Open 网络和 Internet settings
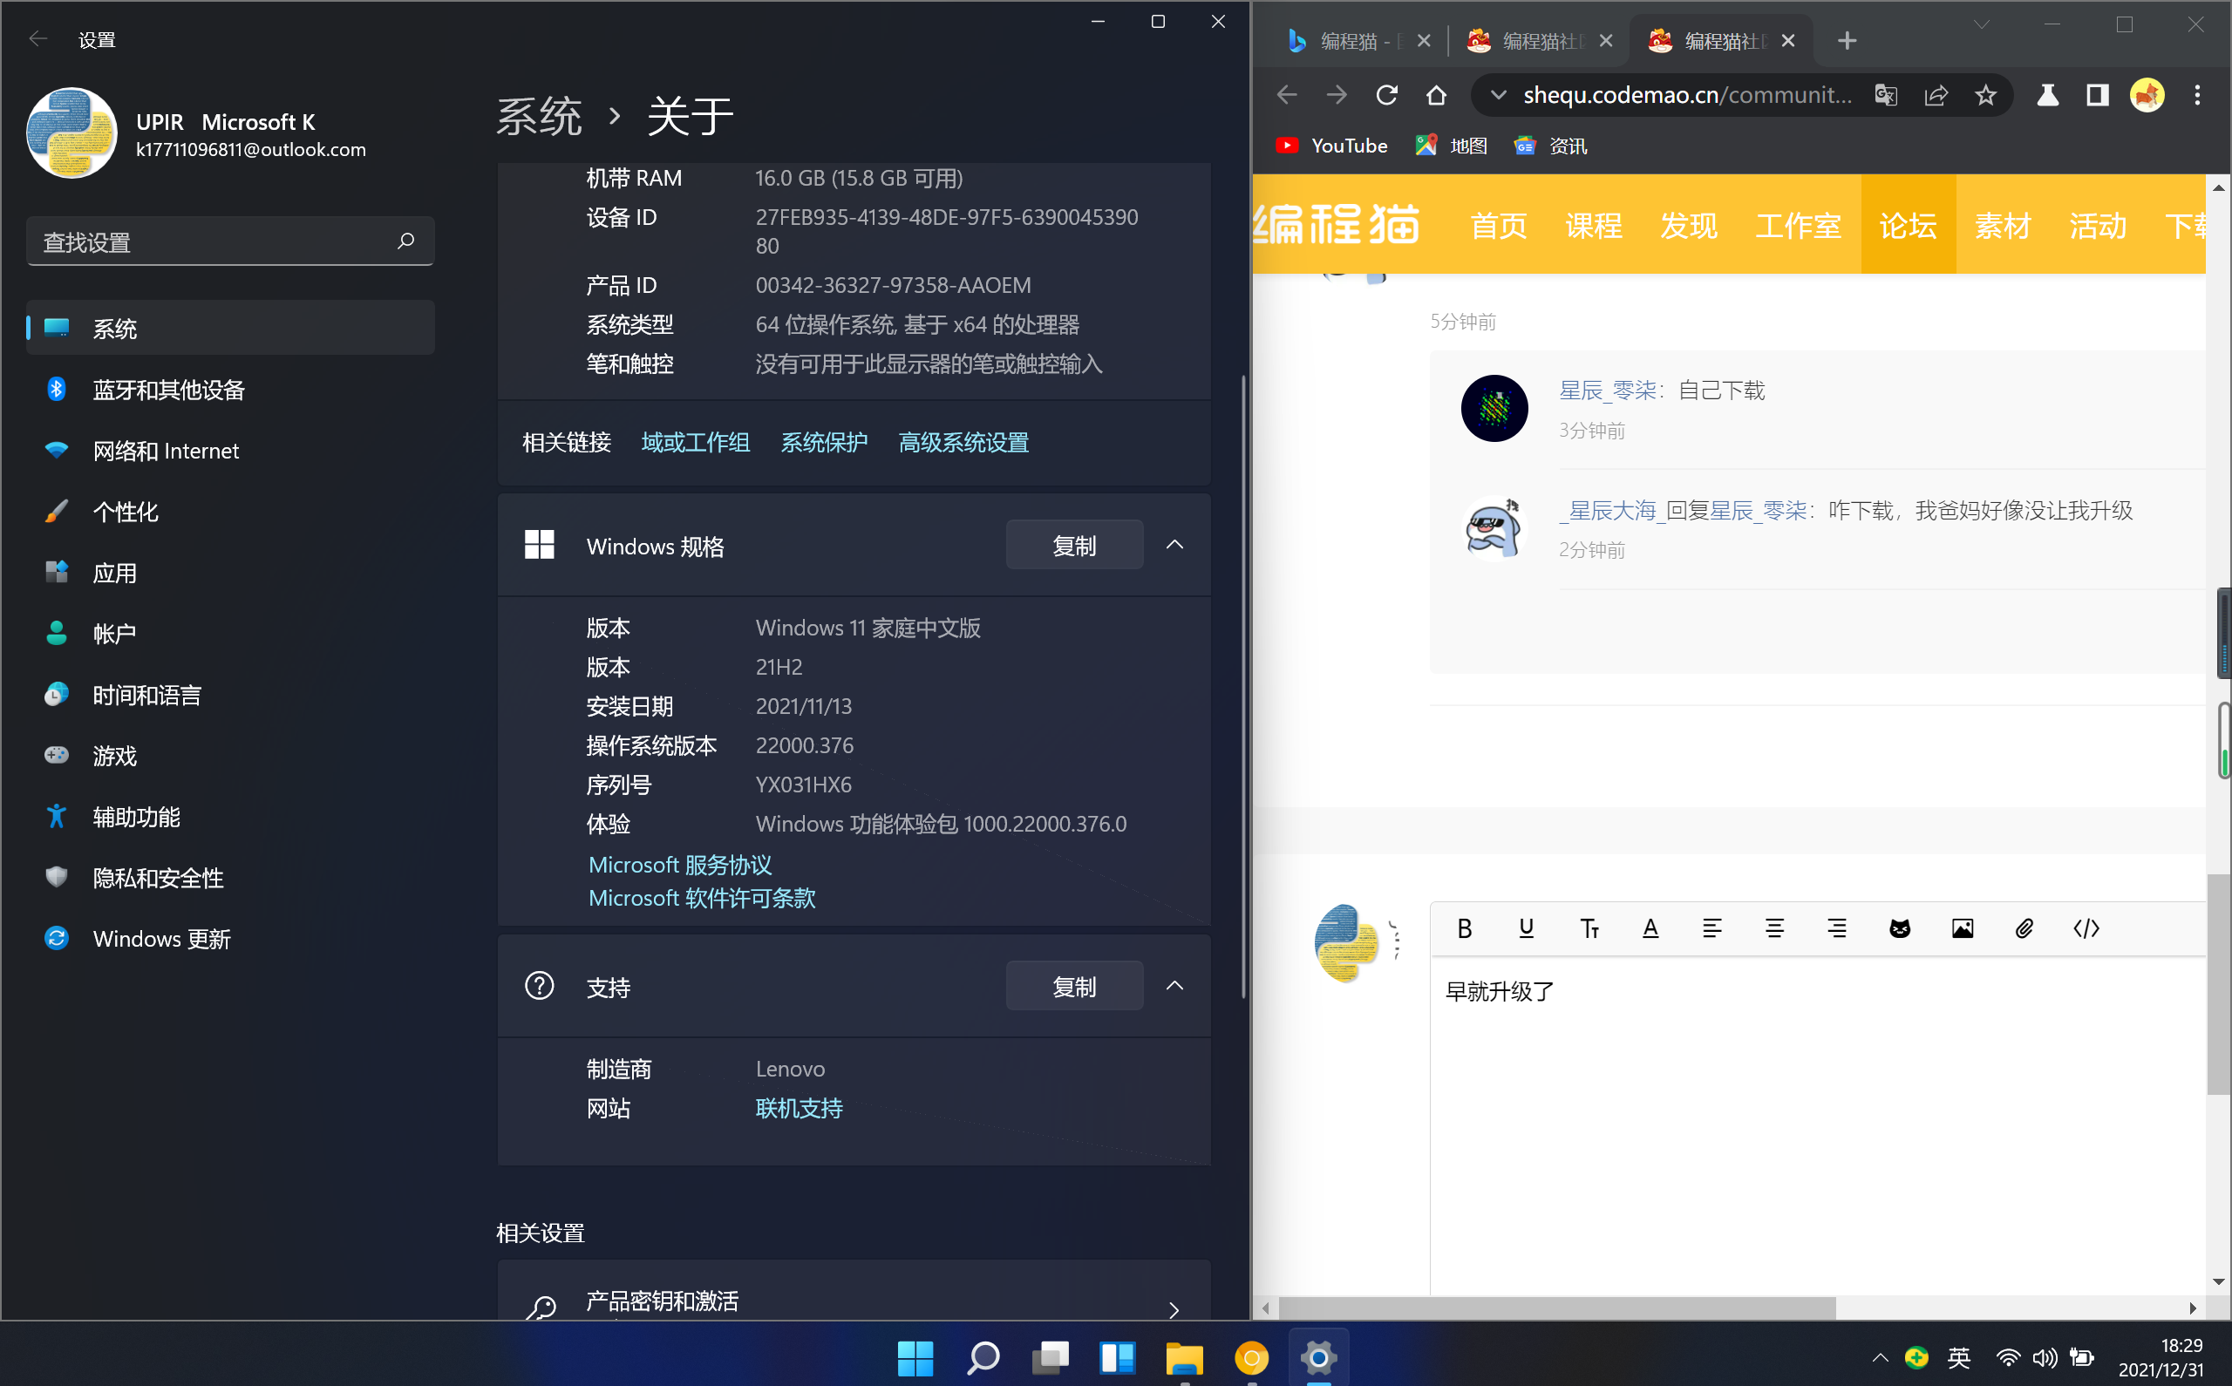This screenshot has height=1386, width=2232. (230, 451)
